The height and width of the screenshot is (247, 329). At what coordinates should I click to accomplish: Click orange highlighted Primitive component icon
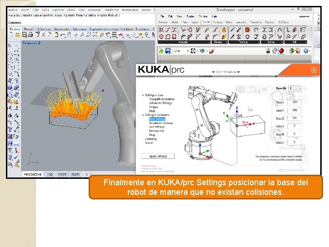247,30
